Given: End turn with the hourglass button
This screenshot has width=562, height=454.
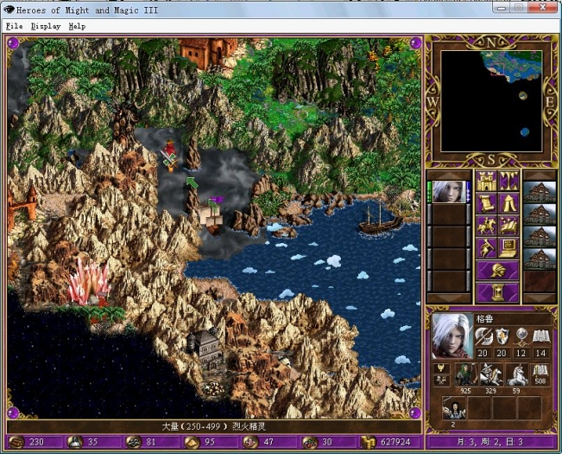Looking at the screenshot, I should pos(497,292).
